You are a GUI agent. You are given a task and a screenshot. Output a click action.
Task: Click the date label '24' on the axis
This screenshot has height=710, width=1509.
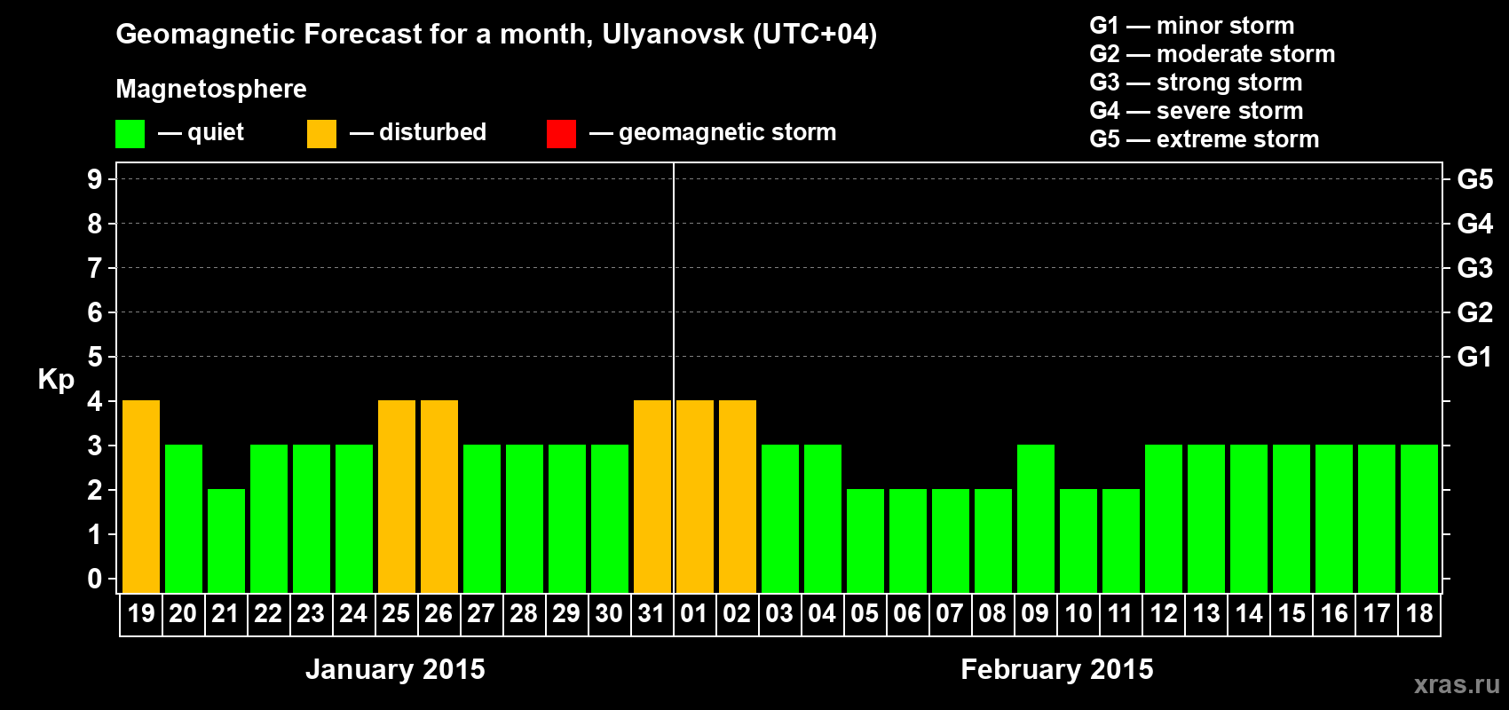353,614
